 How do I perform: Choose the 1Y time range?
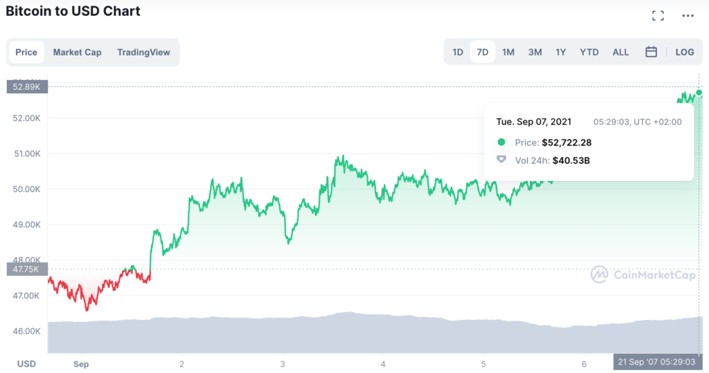point(561,52)
